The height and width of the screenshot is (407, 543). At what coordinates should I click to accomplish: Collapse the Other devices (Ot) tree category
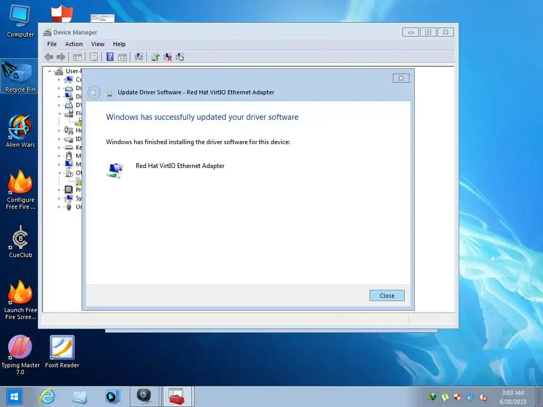point(59,173)
